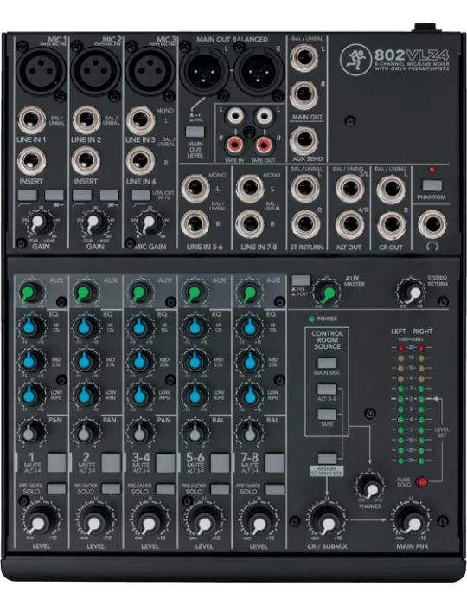Click the headphone jack beside the headphones symbol

(x=432, y=224)
